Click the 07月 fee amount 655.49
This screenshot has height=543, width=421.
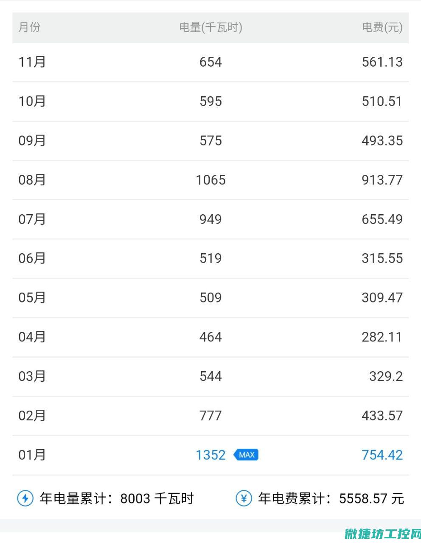382,219
